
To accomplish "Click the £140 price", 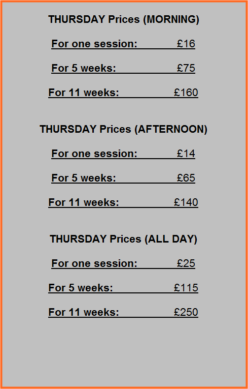I will click(x=186, y=202).
